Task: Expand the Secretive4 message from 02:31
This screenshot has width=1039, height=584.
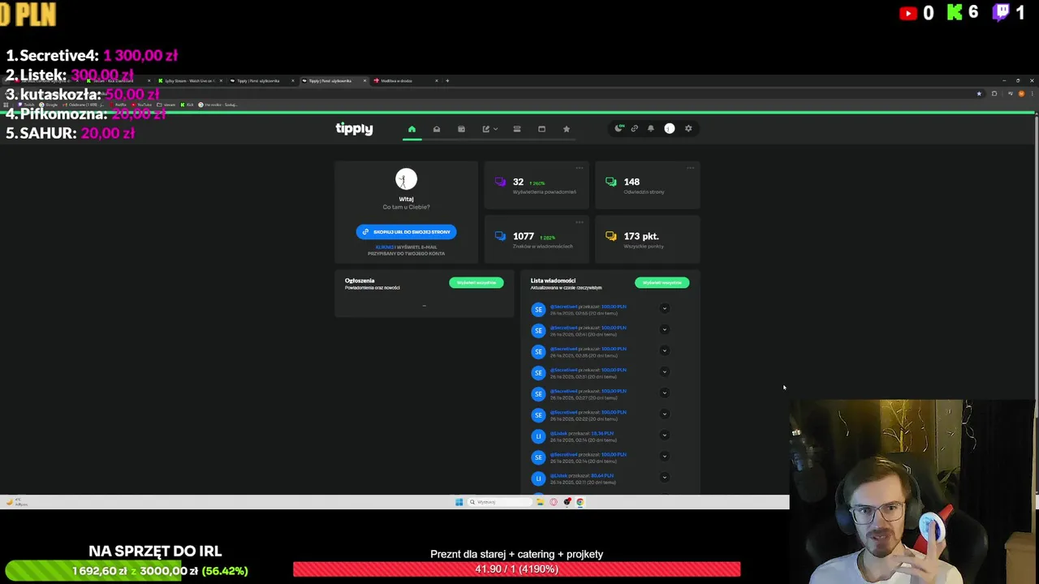Action: pyautogui.click(x=664, y=371)
